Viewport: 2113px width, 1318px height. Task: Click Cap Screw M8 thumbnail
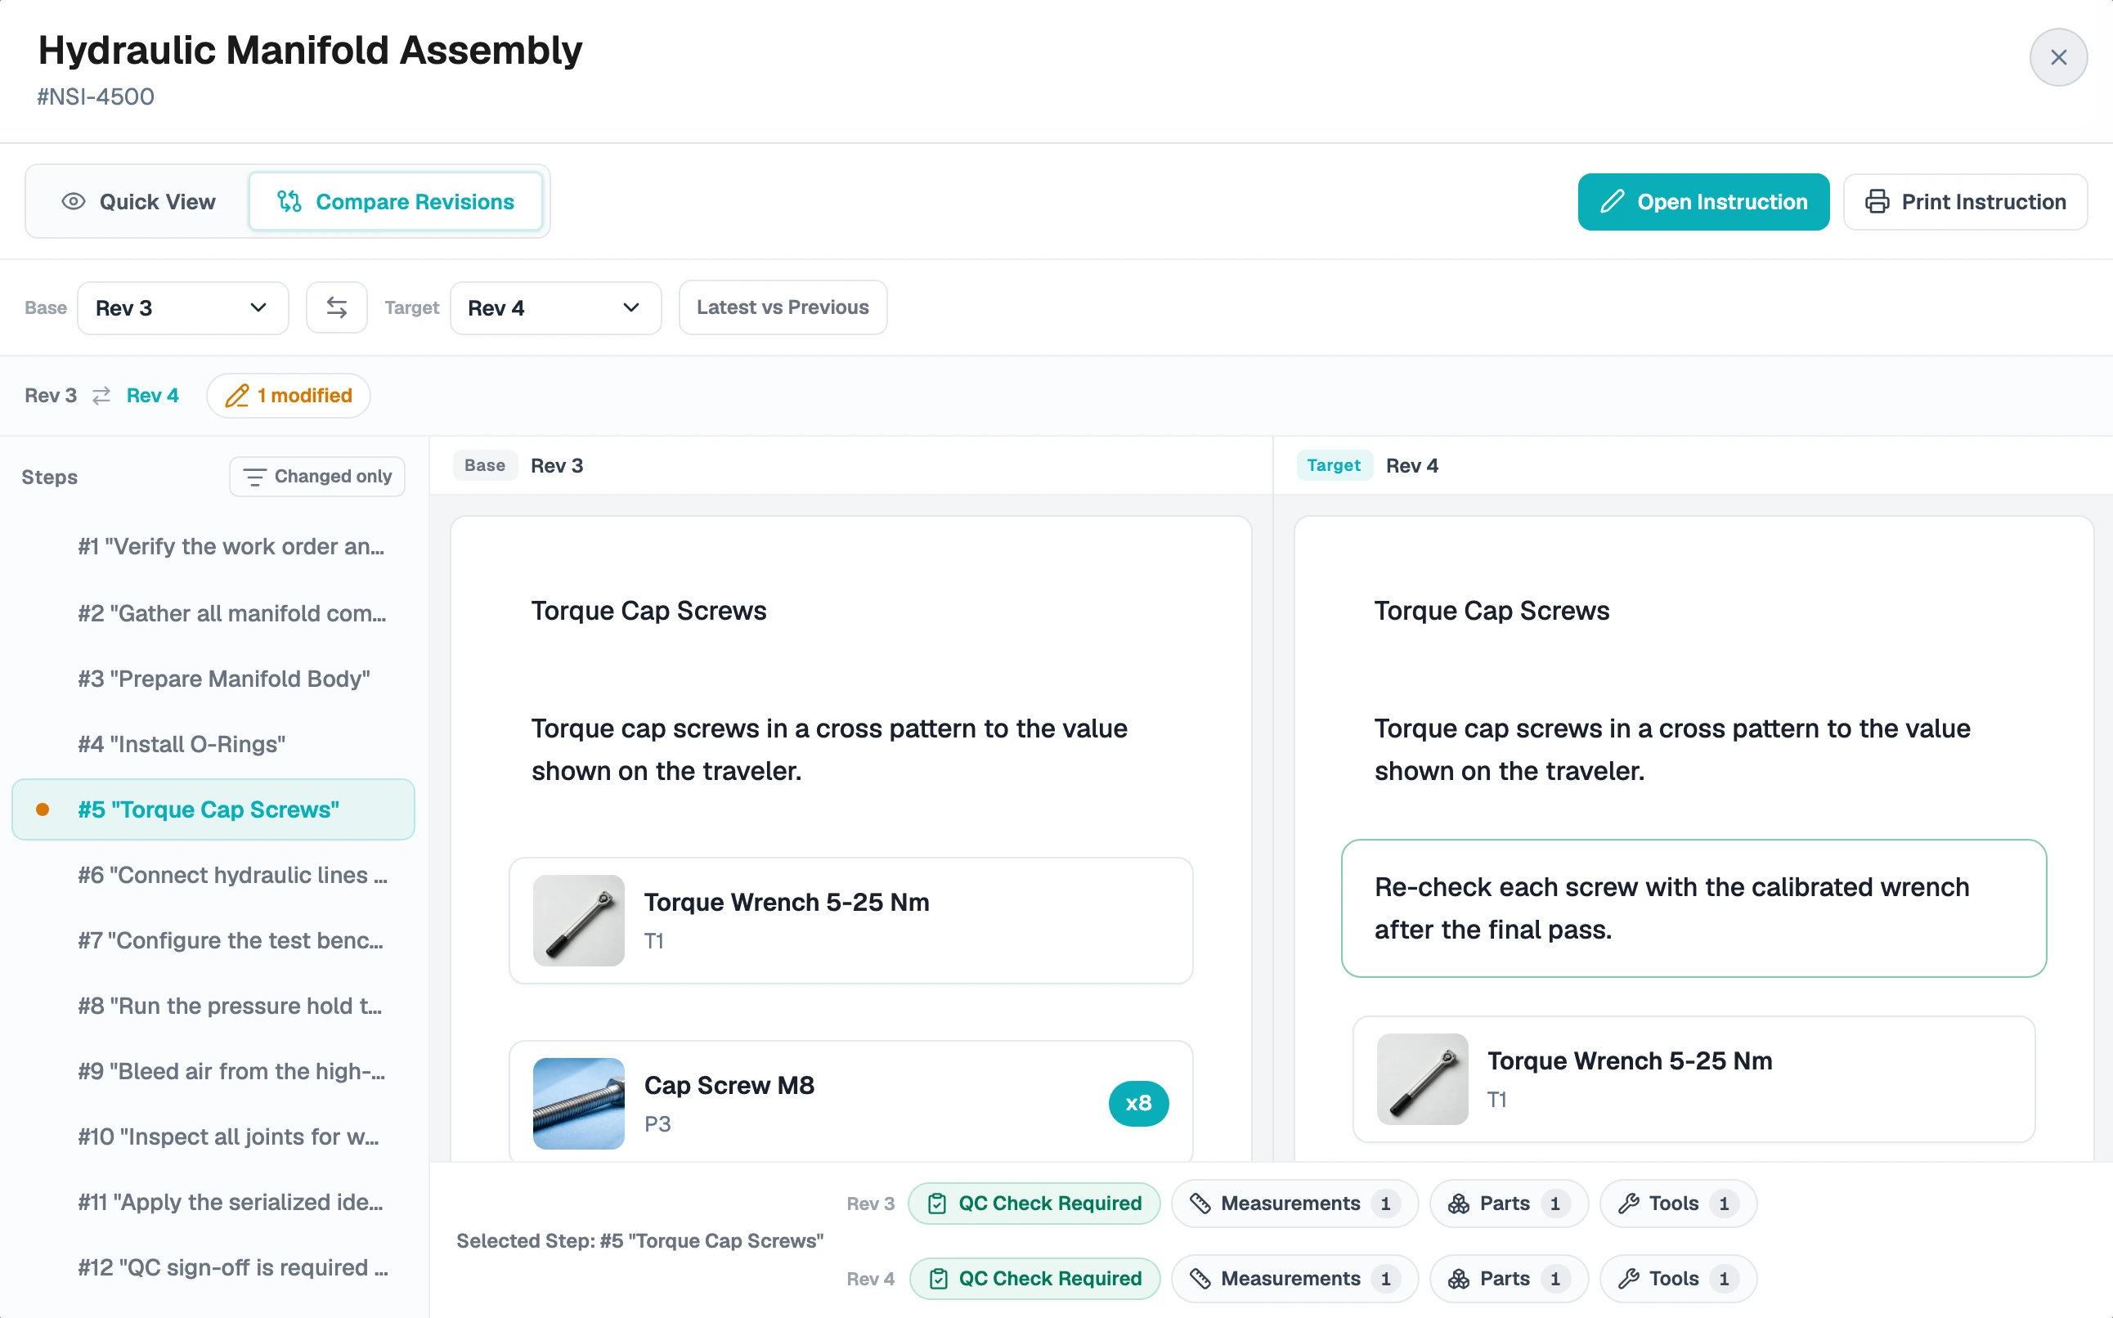pyautogui.click(x=579, y=1104)
